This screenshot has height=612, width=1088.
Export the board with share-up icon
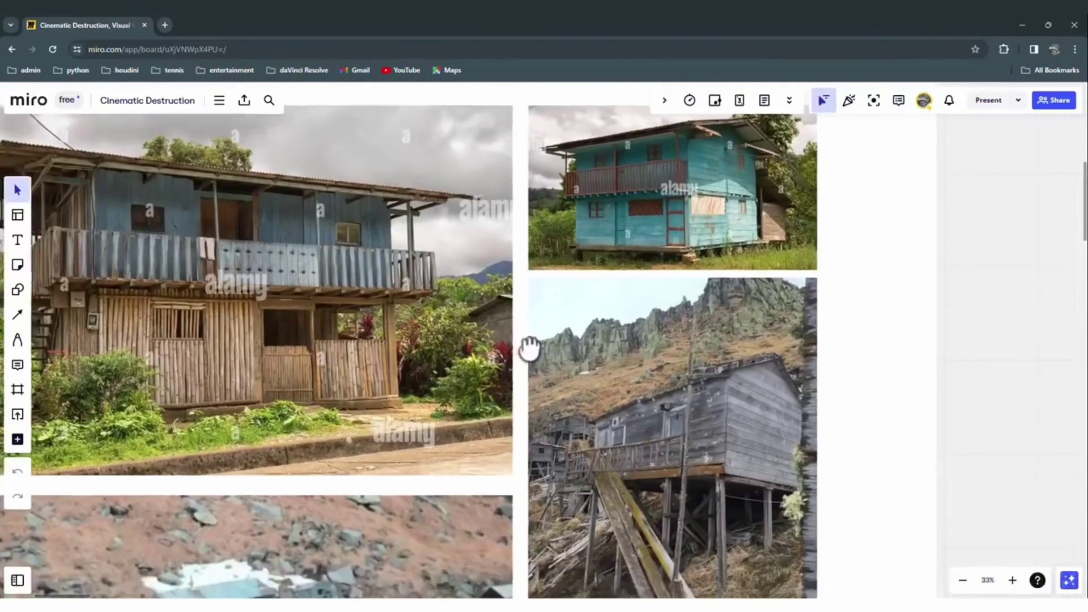[244, 100]
